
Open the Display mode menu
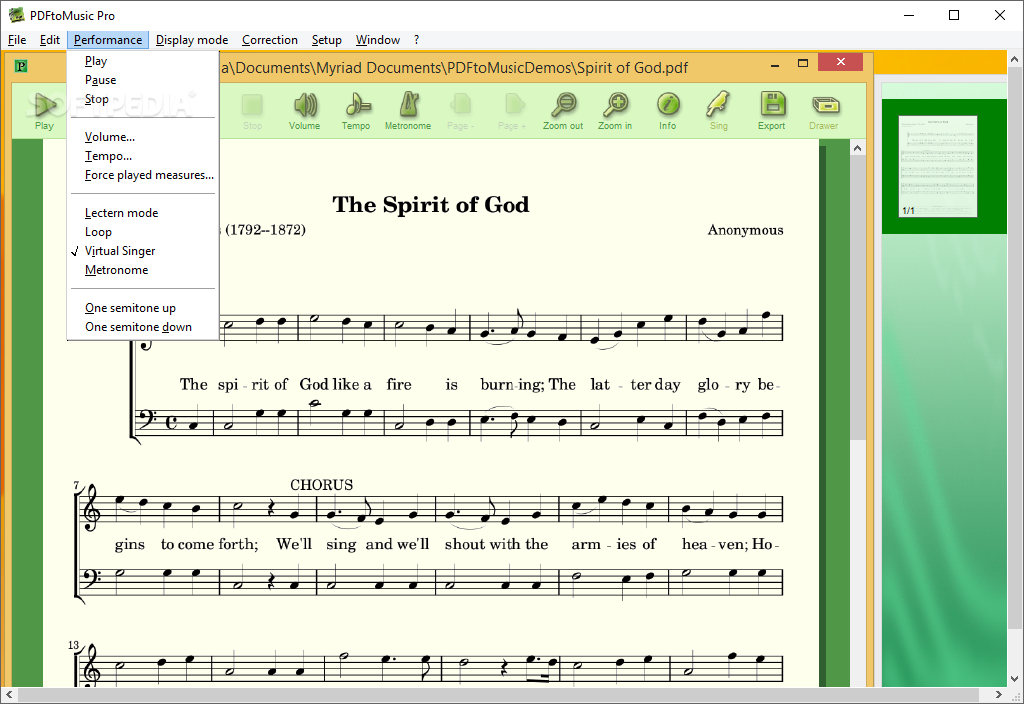pos(192,40)
